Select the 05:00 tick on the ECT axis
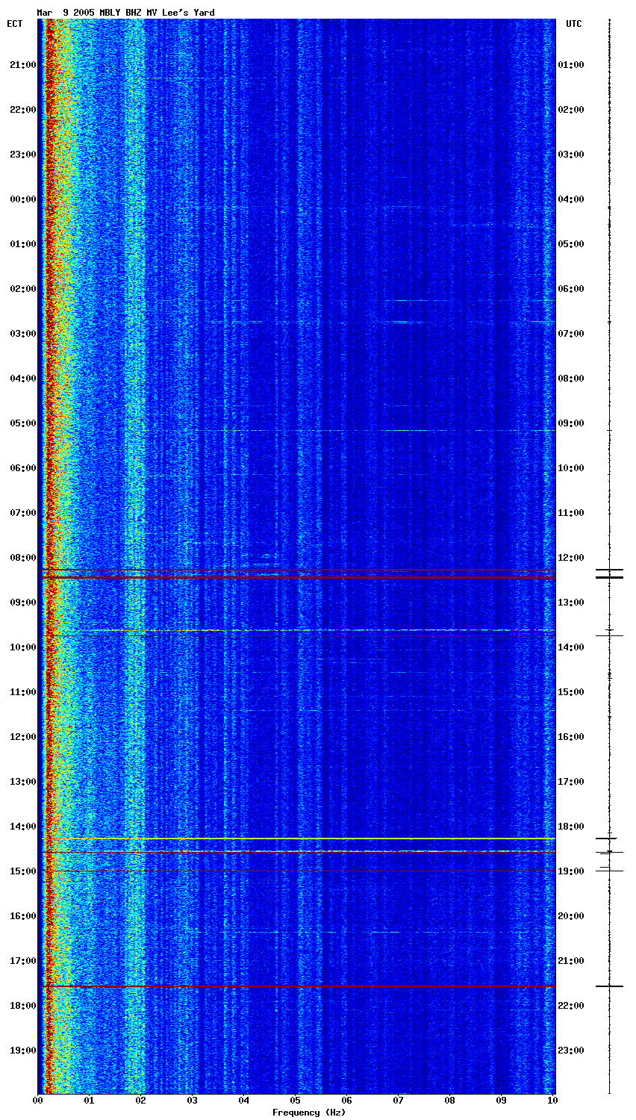Image resolution: width=636 pixels, height=1120 pixels. 22,423
